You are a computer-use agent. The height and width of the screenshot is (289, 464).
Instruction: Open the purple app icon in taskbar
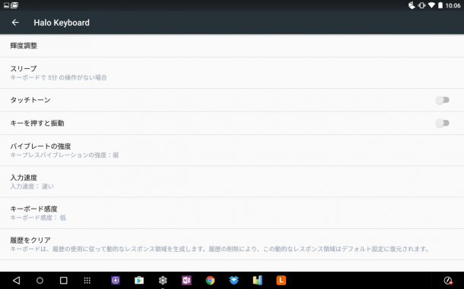[116, 280]
